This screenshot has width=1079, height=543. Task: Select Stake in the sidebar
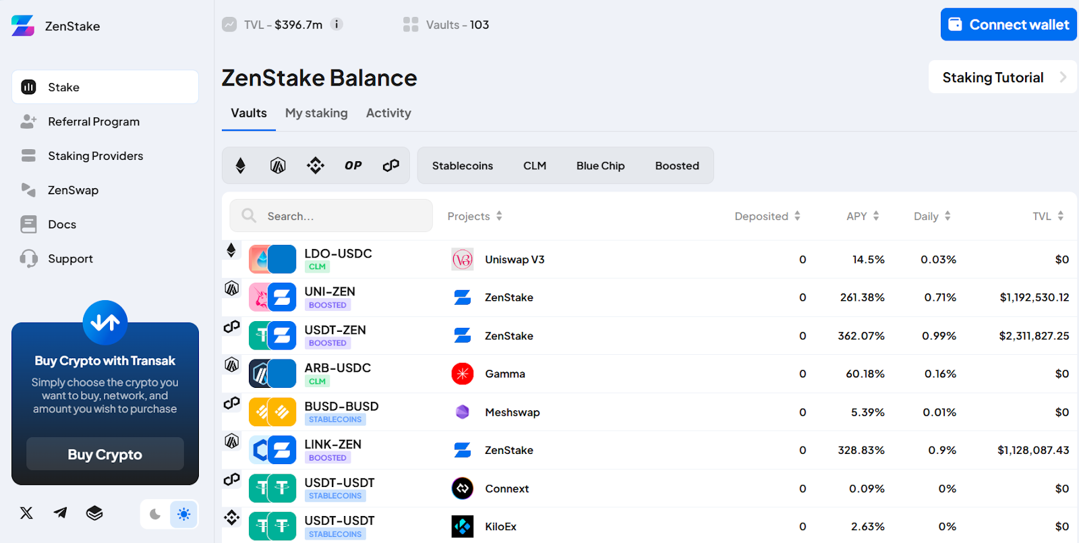pyautogui.click(x=105, y=87)
